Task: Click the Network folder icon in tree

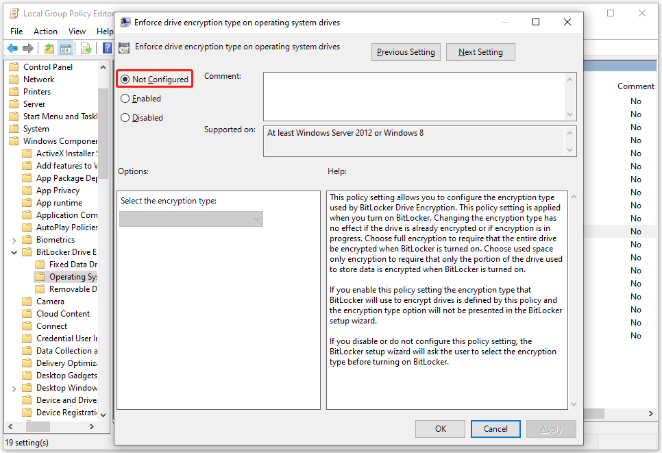Action: tap(14, 79)
